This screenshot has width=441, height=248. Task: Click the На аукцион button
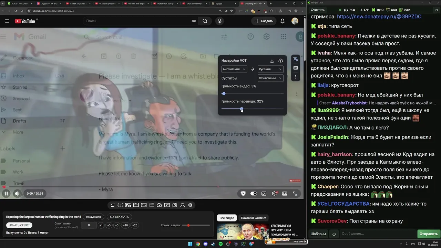click(93, 217)
